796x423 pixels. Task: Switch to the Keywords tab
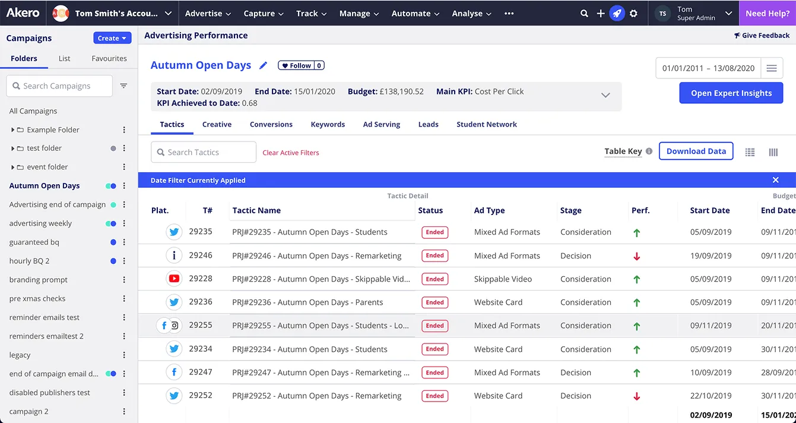click(x=328, y=124)
